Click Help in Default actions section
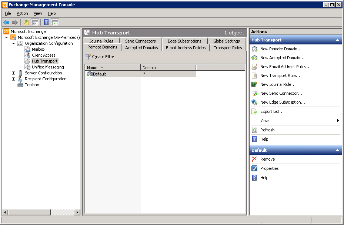The width and height of the screenshot is (344, 225). click(264, 178)
